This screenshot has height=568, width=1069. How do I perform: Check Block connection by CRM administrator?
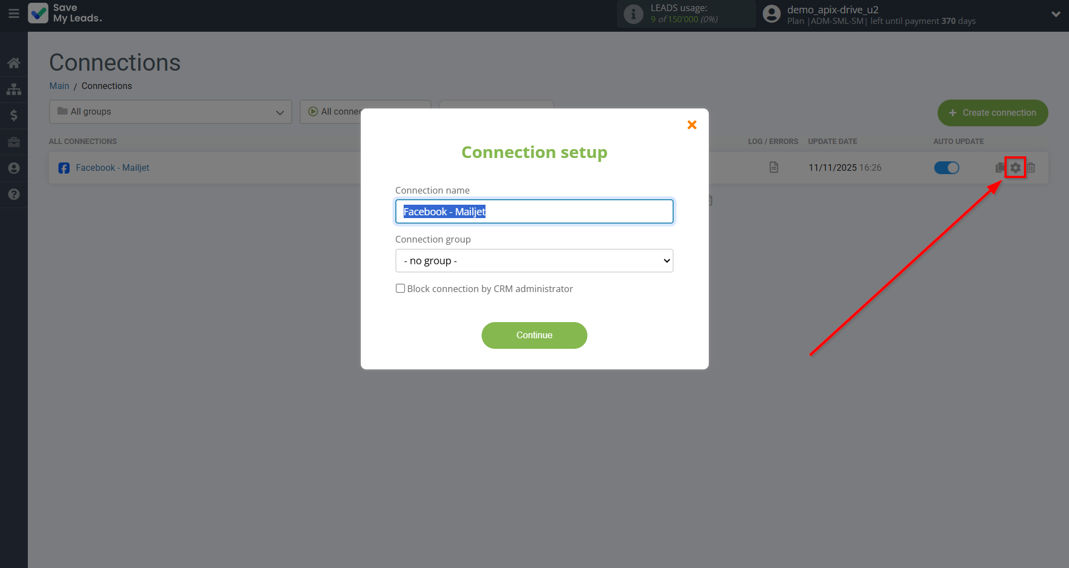click(400, 288)
